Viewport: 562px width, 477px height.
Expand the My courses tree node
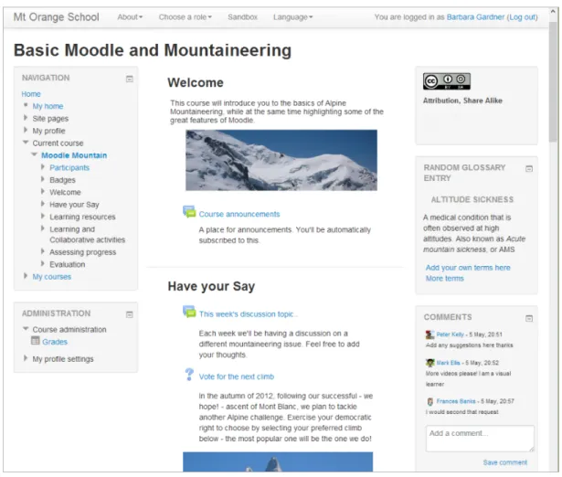click(x=26, y=276)
